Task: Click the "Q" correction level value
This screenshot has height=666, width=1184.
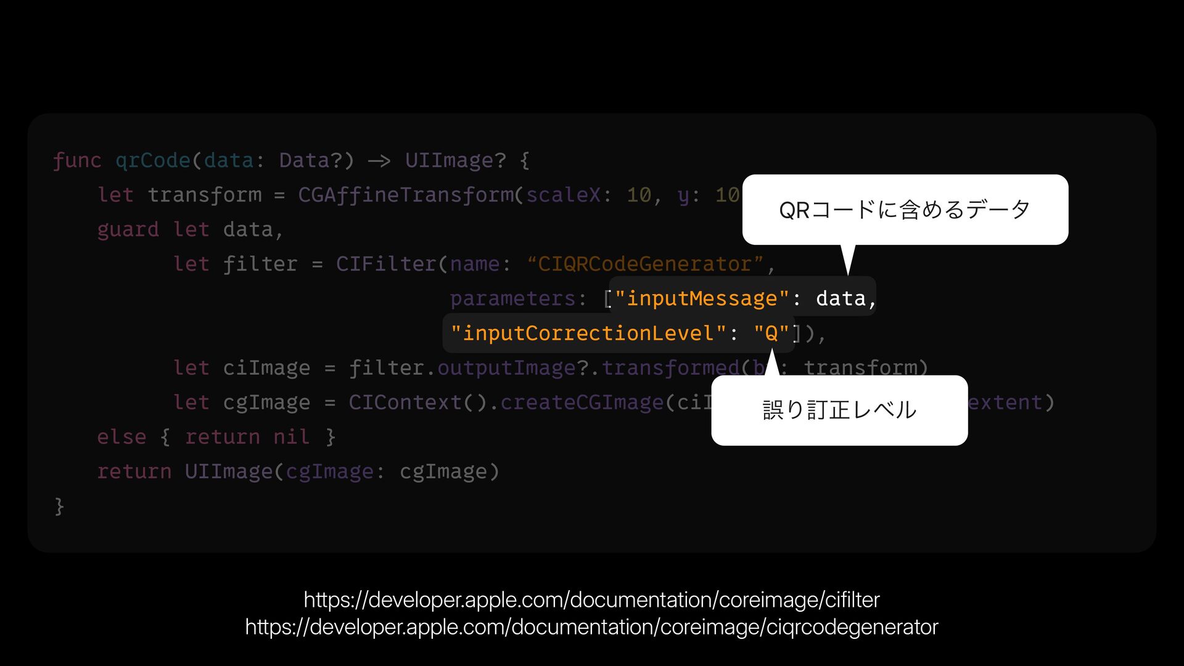Action: (771, 334)
